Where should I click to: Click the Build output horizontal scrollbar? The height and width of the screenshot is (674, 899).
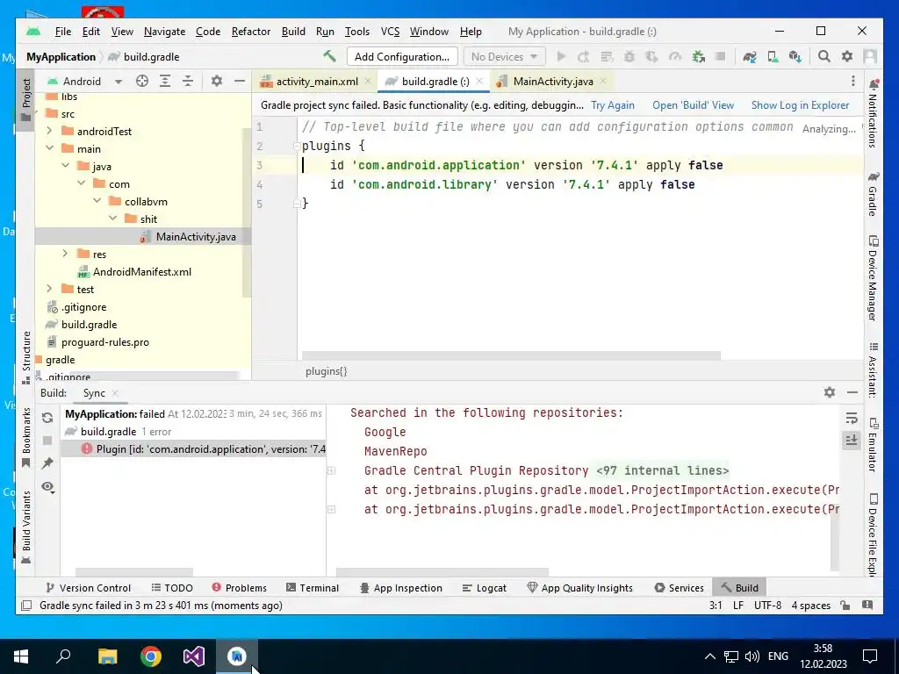(442, 572)
